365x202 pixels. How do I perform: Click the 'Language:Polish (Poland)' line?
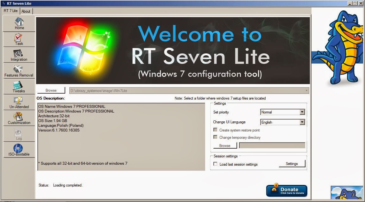[61, 125]
